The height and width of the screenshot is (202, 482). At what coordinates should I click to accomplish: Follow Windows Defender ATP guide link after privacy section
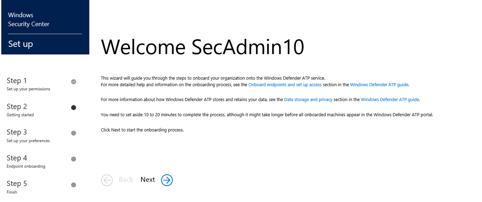(390, 99)
